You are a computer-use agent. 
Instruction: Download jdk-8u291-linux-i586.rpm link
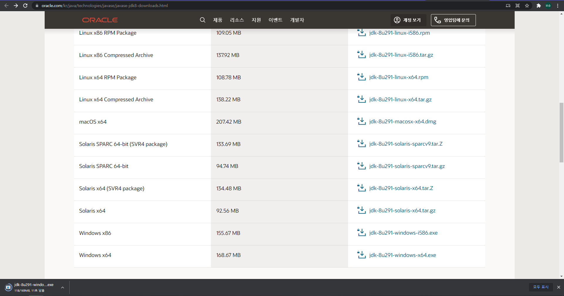399,33
